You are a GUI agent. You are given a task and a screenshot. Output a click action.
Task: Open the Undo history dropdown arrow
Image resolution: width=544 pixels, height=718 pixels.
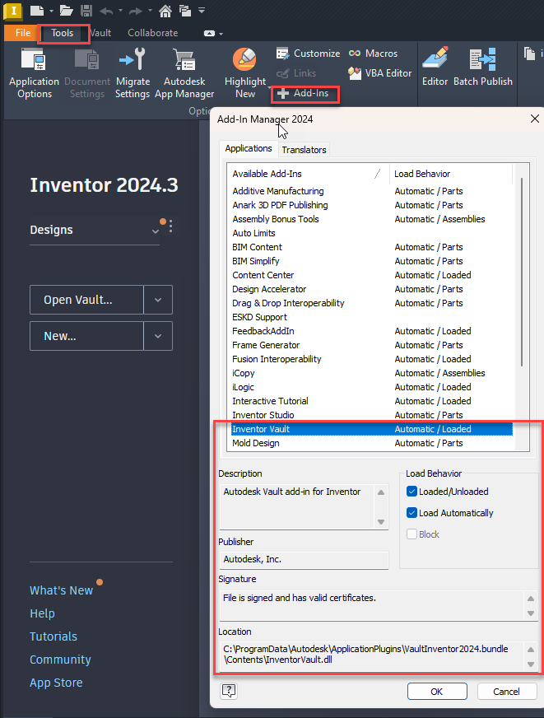coord(121,11)
